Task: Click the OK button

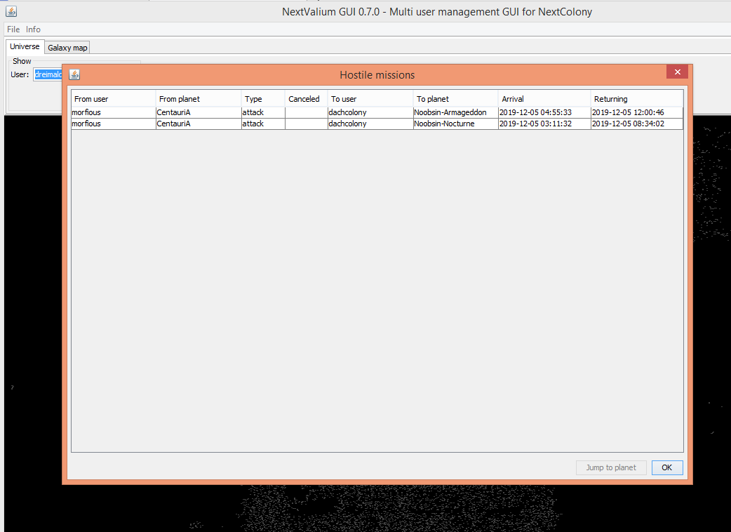Action: (667, 467)
